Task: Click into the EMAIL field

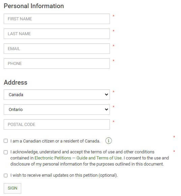Action: 57,48
